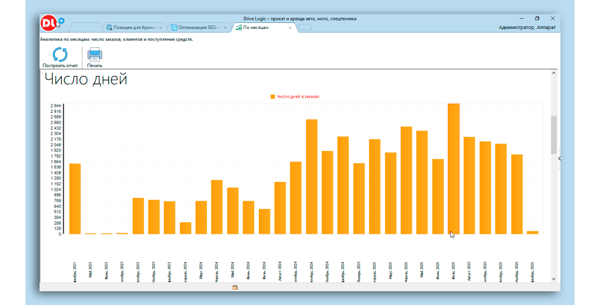The image size is (600, 305).
Task: Close the Позиции для брони tab
Action: (x=161, y=27)
